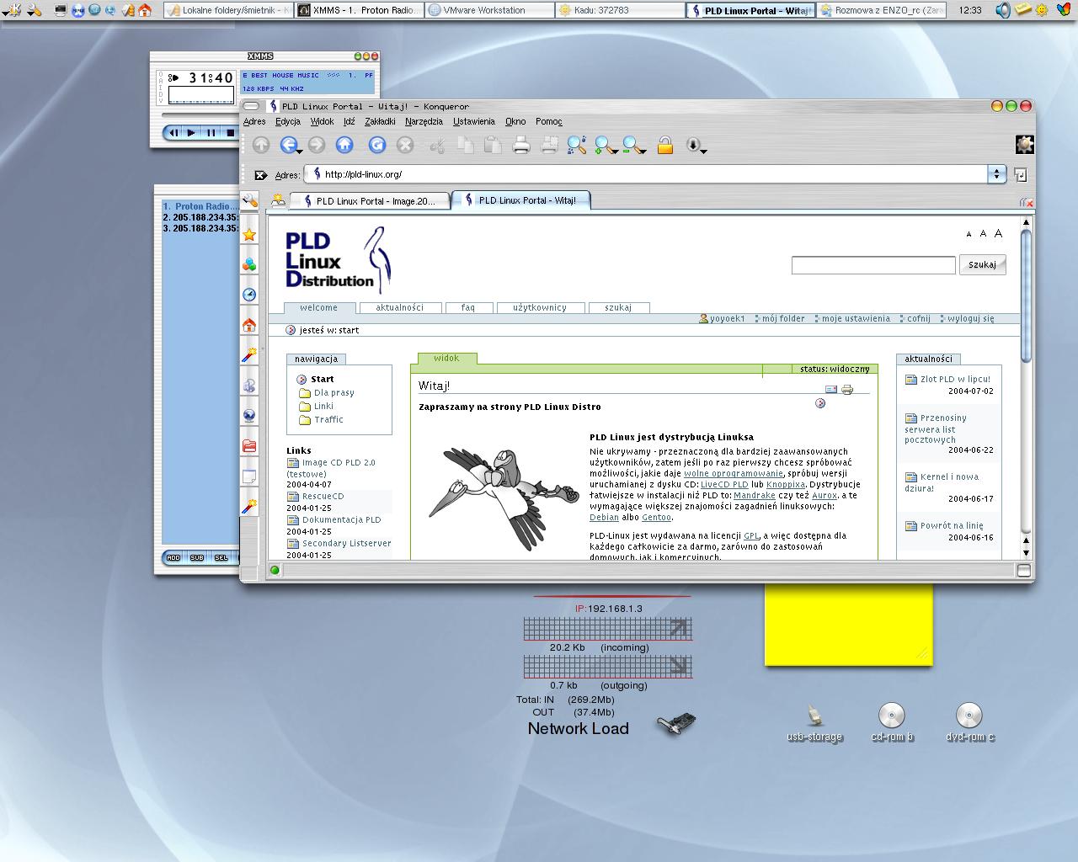Select Proton Radio entry in XMMS playlist
Image resolution: width=1078 pixels, height=862 pixels.
[200, 206]
